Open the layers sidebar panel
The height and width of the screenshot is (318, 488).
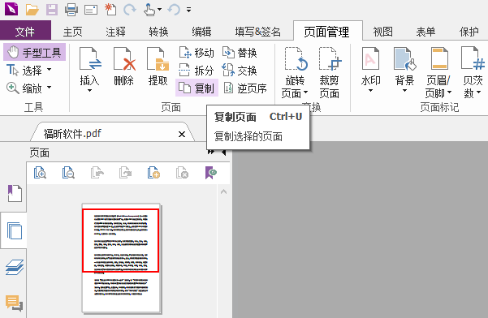click(15, 267)
